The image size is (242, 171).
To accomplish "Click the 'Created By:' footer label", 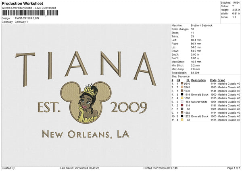I will [8, 168].
